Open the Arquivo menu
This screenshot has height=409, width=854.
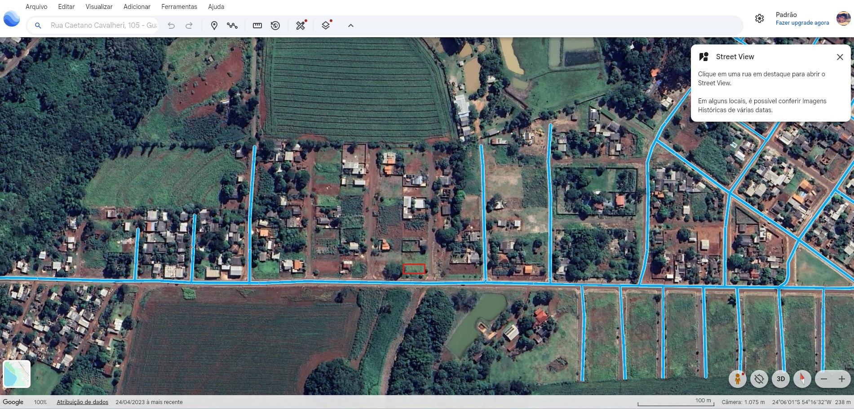[36, 7]
